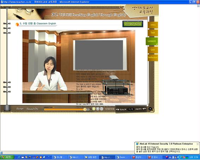Go to the NEXT lesson page
200x160 pixels.
(140, 109)
